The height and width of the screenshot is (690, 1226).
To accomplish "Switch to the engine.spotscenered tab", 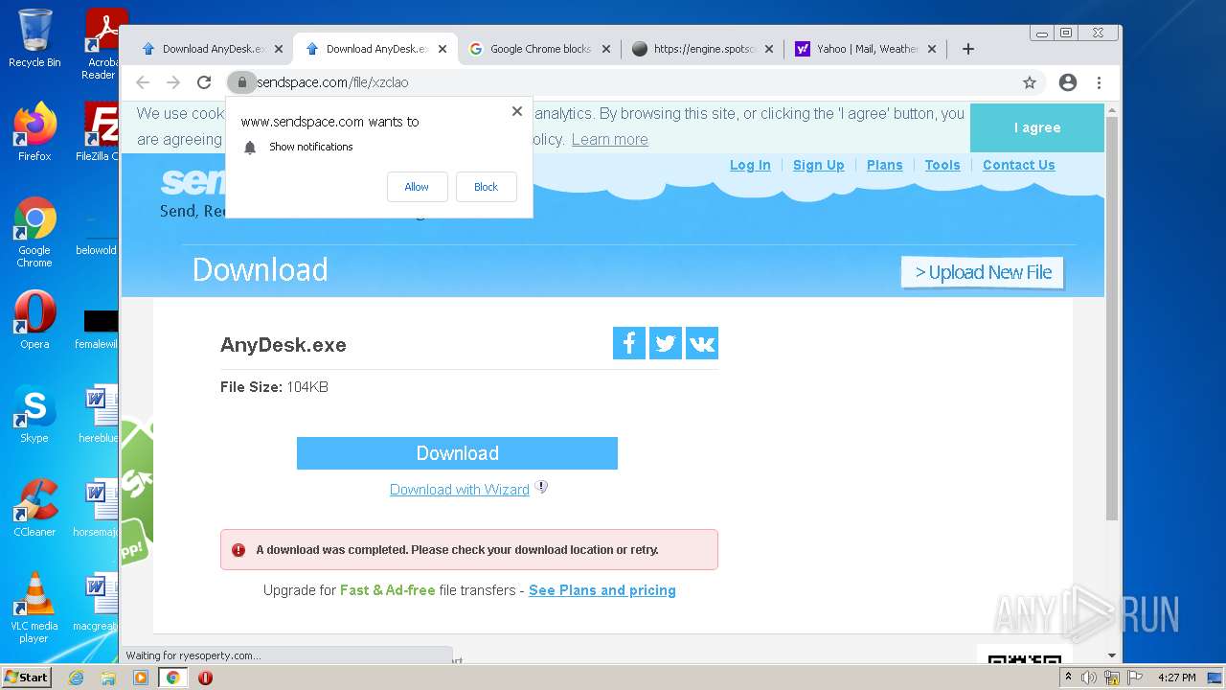I will tap(703, 49).
